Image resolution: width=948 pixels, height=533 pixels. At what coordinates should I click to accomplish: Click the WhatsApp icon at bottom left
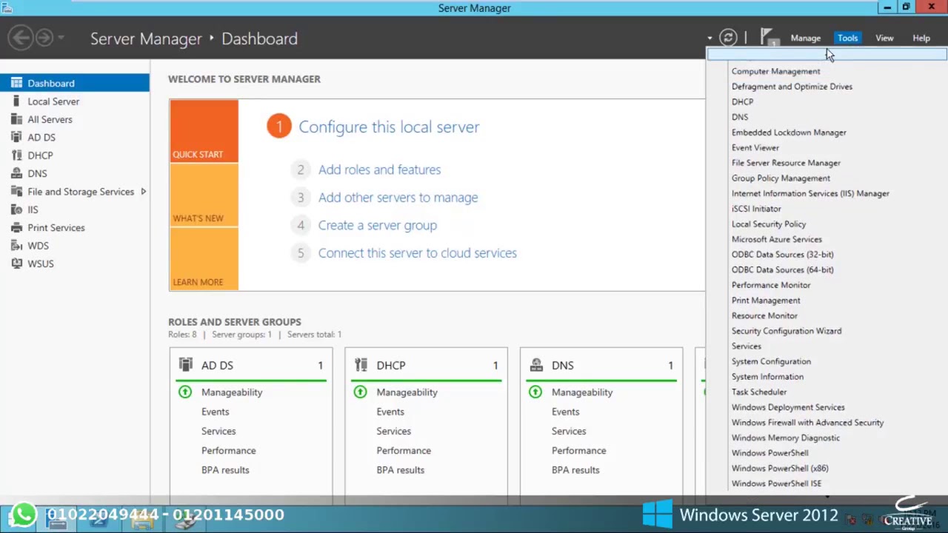click(x=24, y=514)
